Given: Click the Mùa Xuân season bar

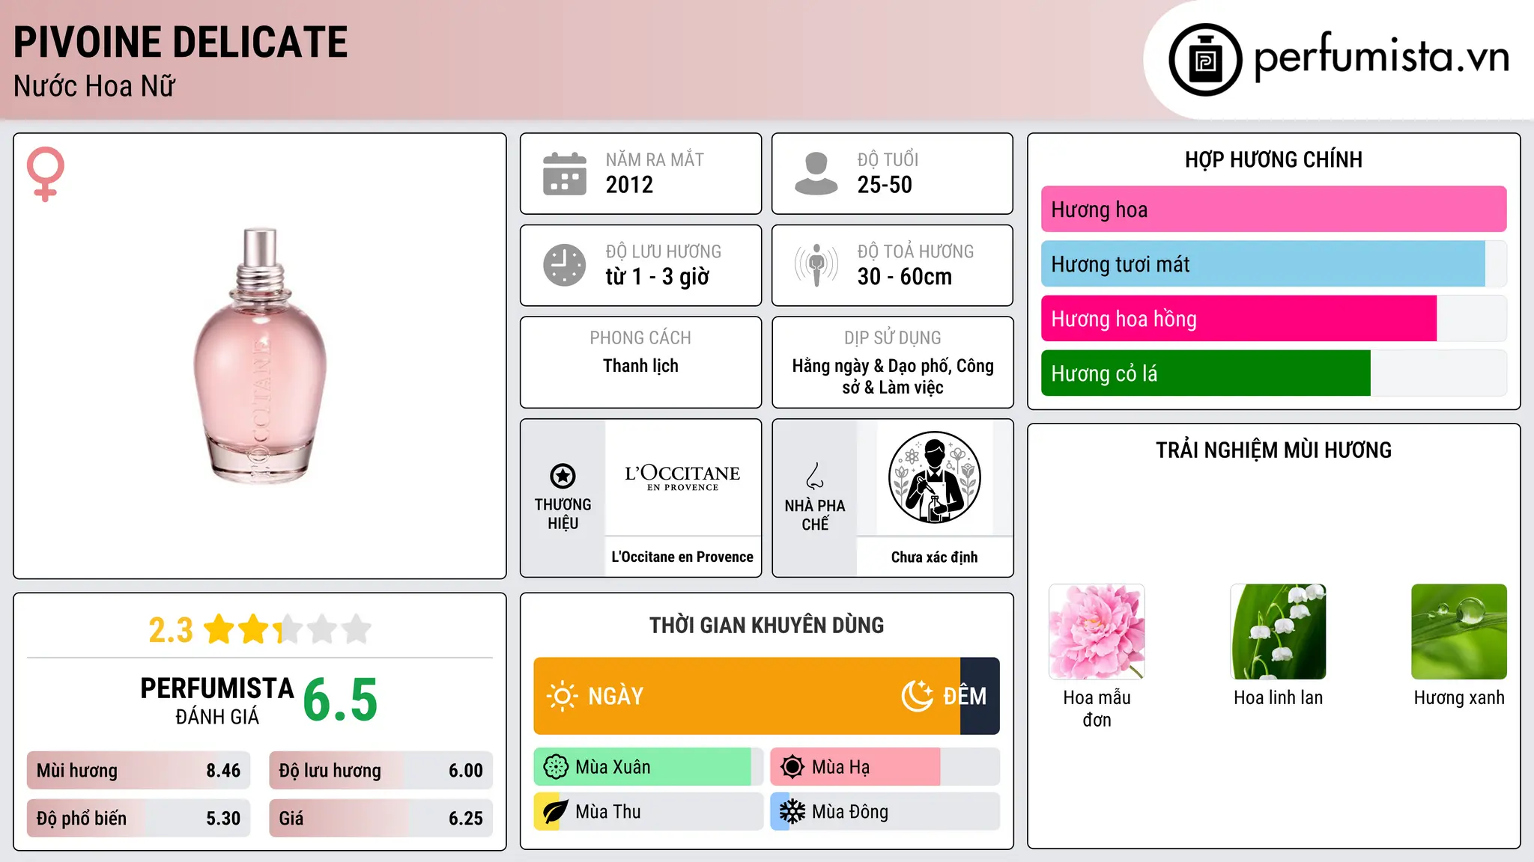Looking at the screenshot, I should (x=649, y=767).
